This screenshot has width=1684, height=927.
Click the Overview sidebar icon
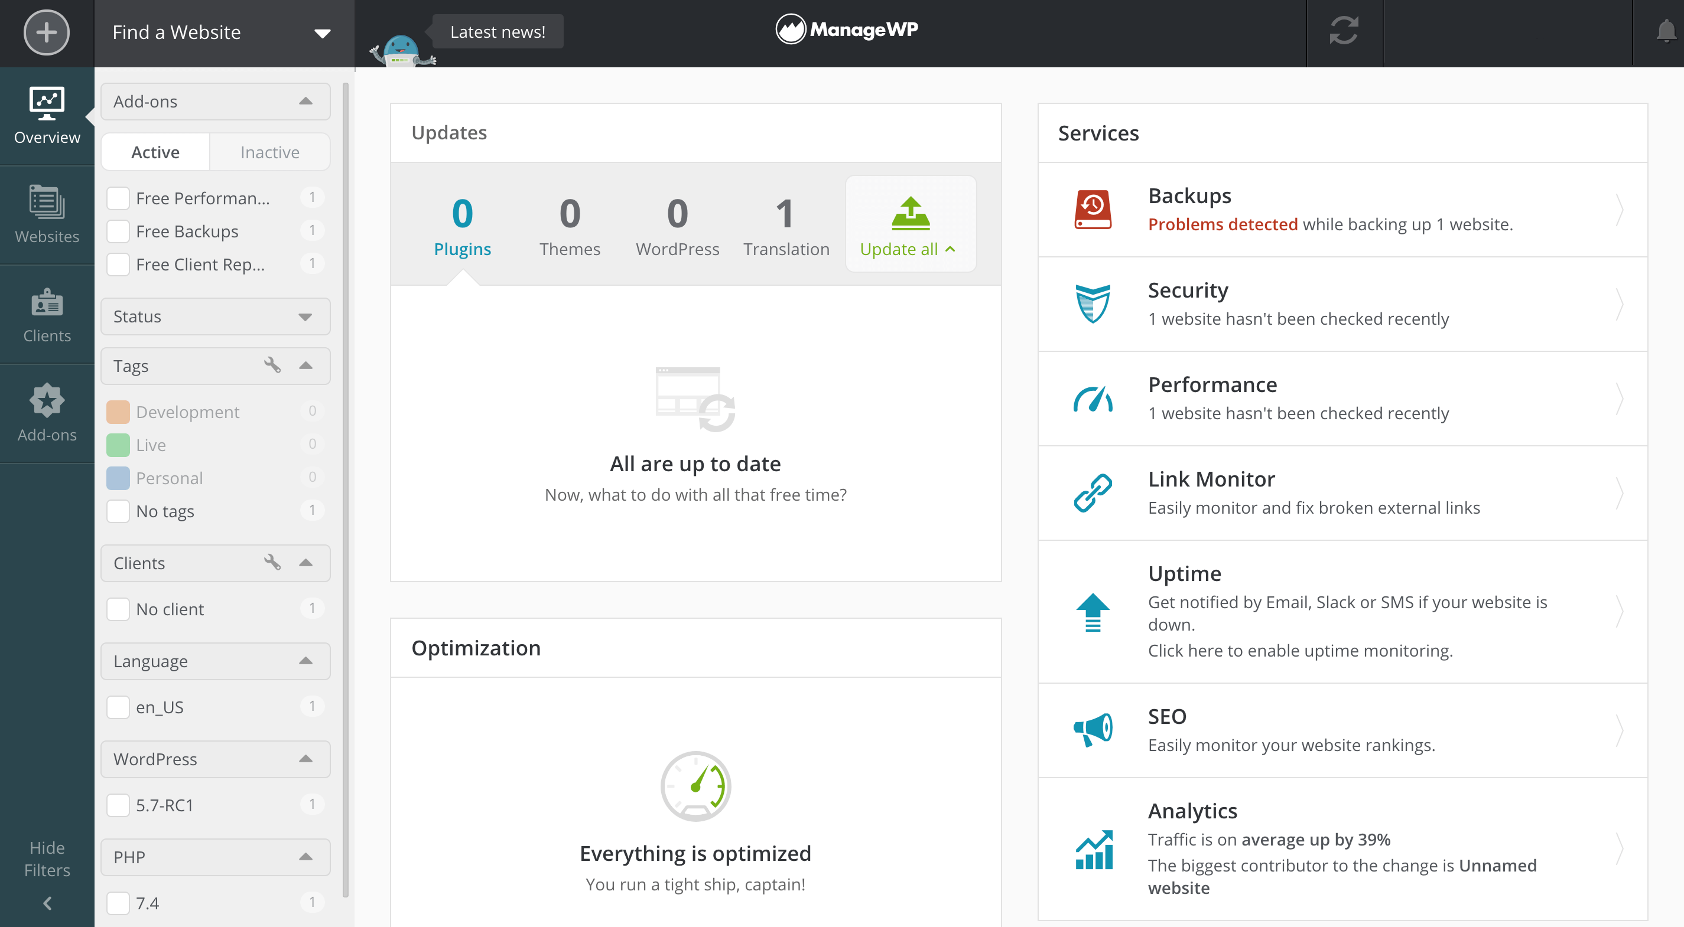point(45,114)
